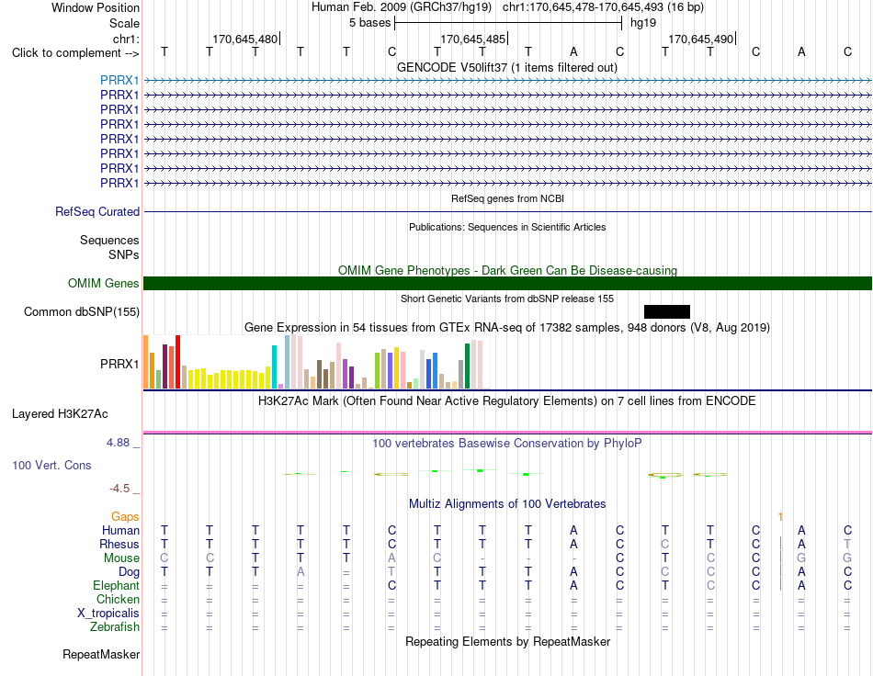This screenshot has height=676, width=873.
Task: Click the hg19 text beside the scale bar
Action: point(643,23)
